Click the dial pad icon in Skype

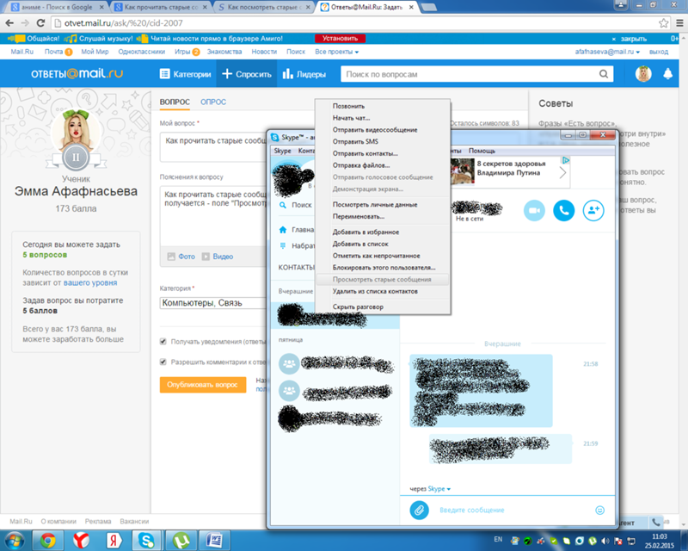pos(283,245)
